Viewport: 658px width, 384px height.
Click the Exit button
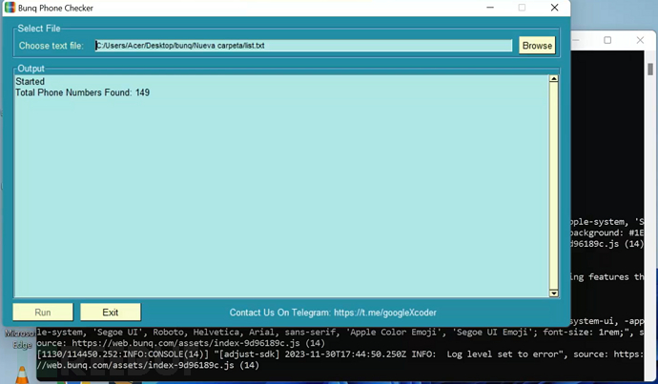tap(111, 313)
